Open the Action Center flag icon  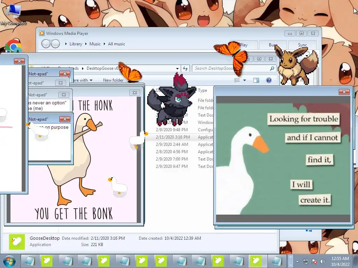point(314,261)
